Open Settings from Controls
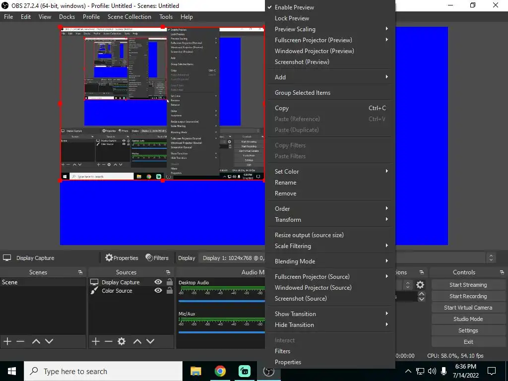The width and height of the screenshot is (508, 381). (468, 330)
